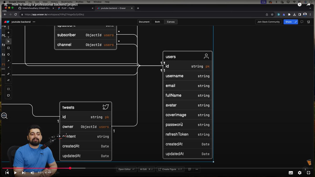Click the owner row in tweets table
This screenshot has height=177, width=315.
point(86,127)
